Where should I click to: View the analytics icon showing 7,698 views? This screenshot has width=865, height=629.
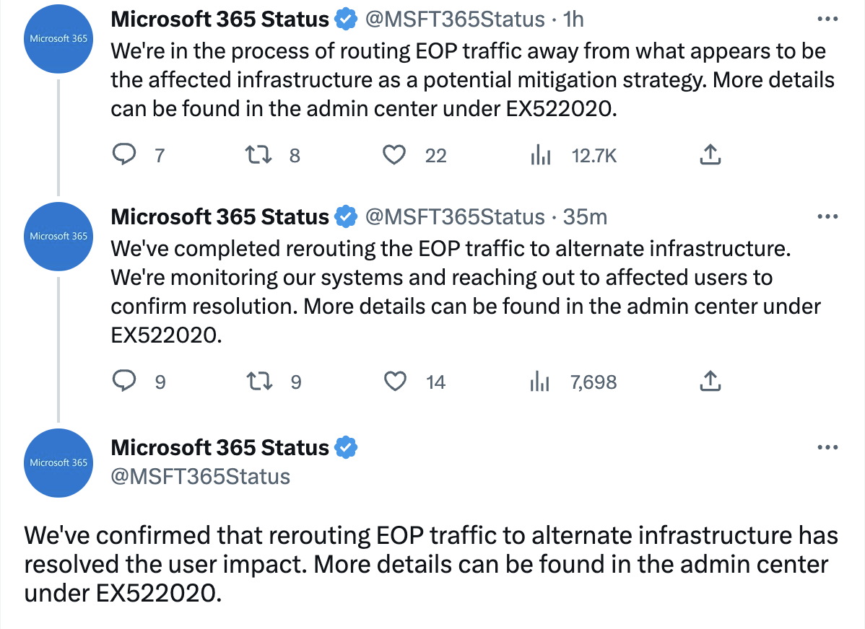540,381
